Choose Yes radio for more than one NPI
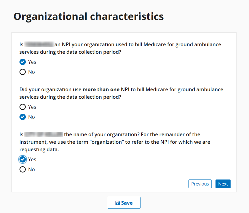249x213 pixels. 22,107
